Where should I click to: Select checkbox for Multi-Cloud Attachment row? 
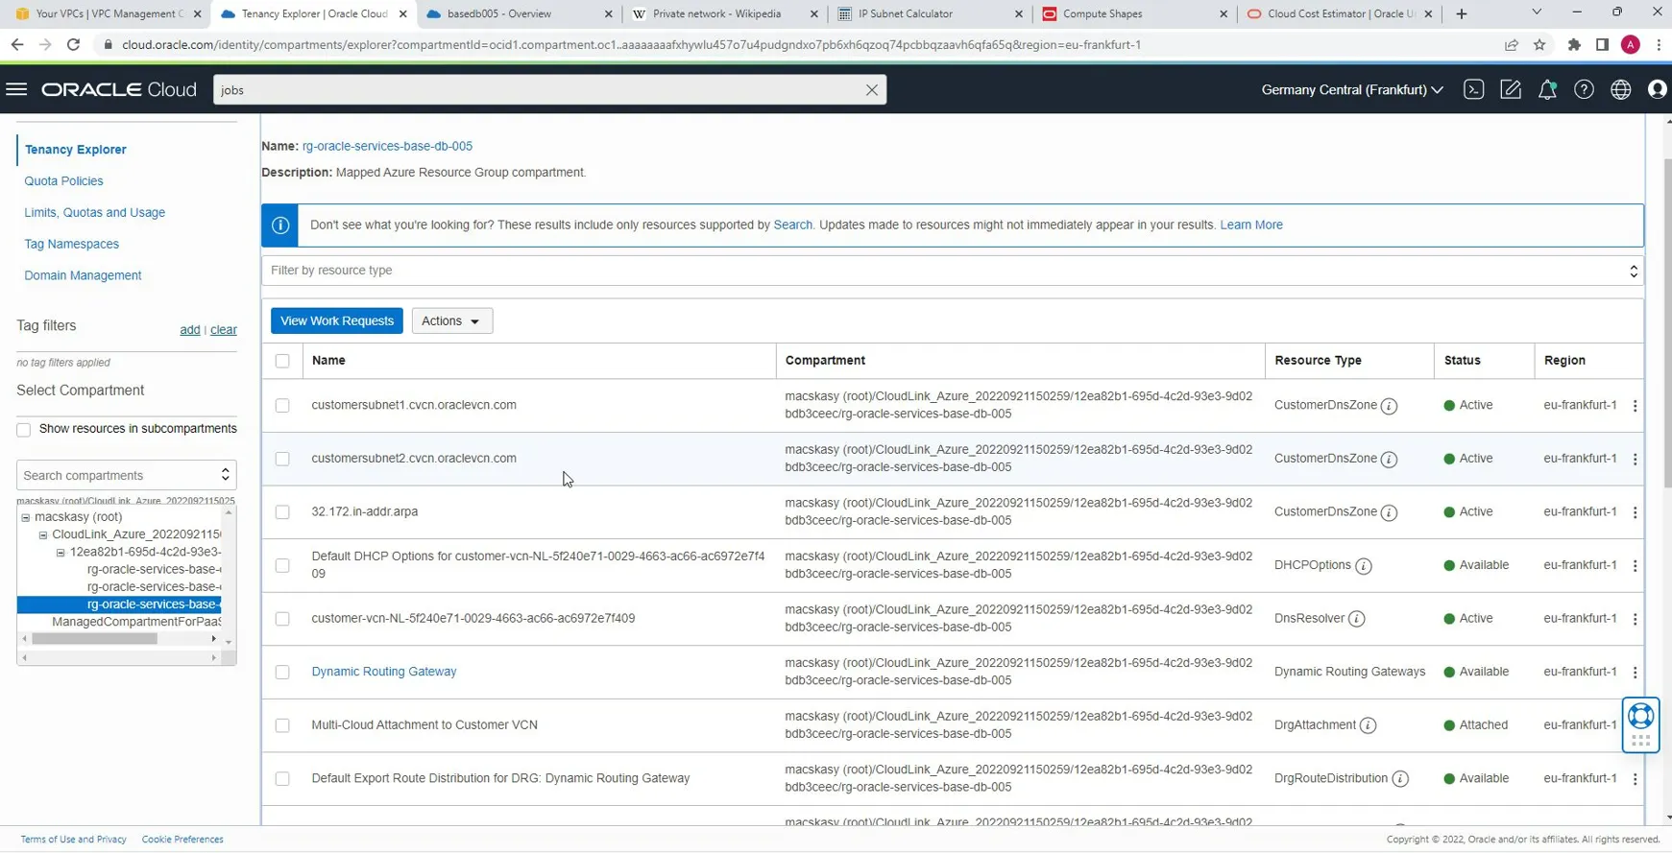(x=282, y=725)
